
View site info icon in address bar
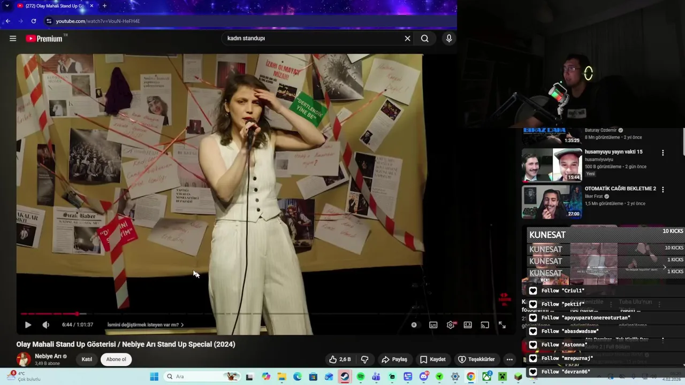[49, 21]
